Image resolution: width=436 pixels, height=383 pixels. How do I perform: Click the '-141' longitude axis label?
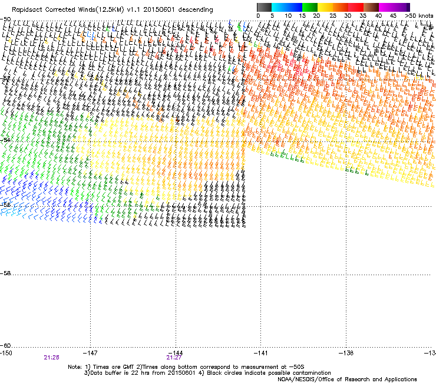(260, 353)
